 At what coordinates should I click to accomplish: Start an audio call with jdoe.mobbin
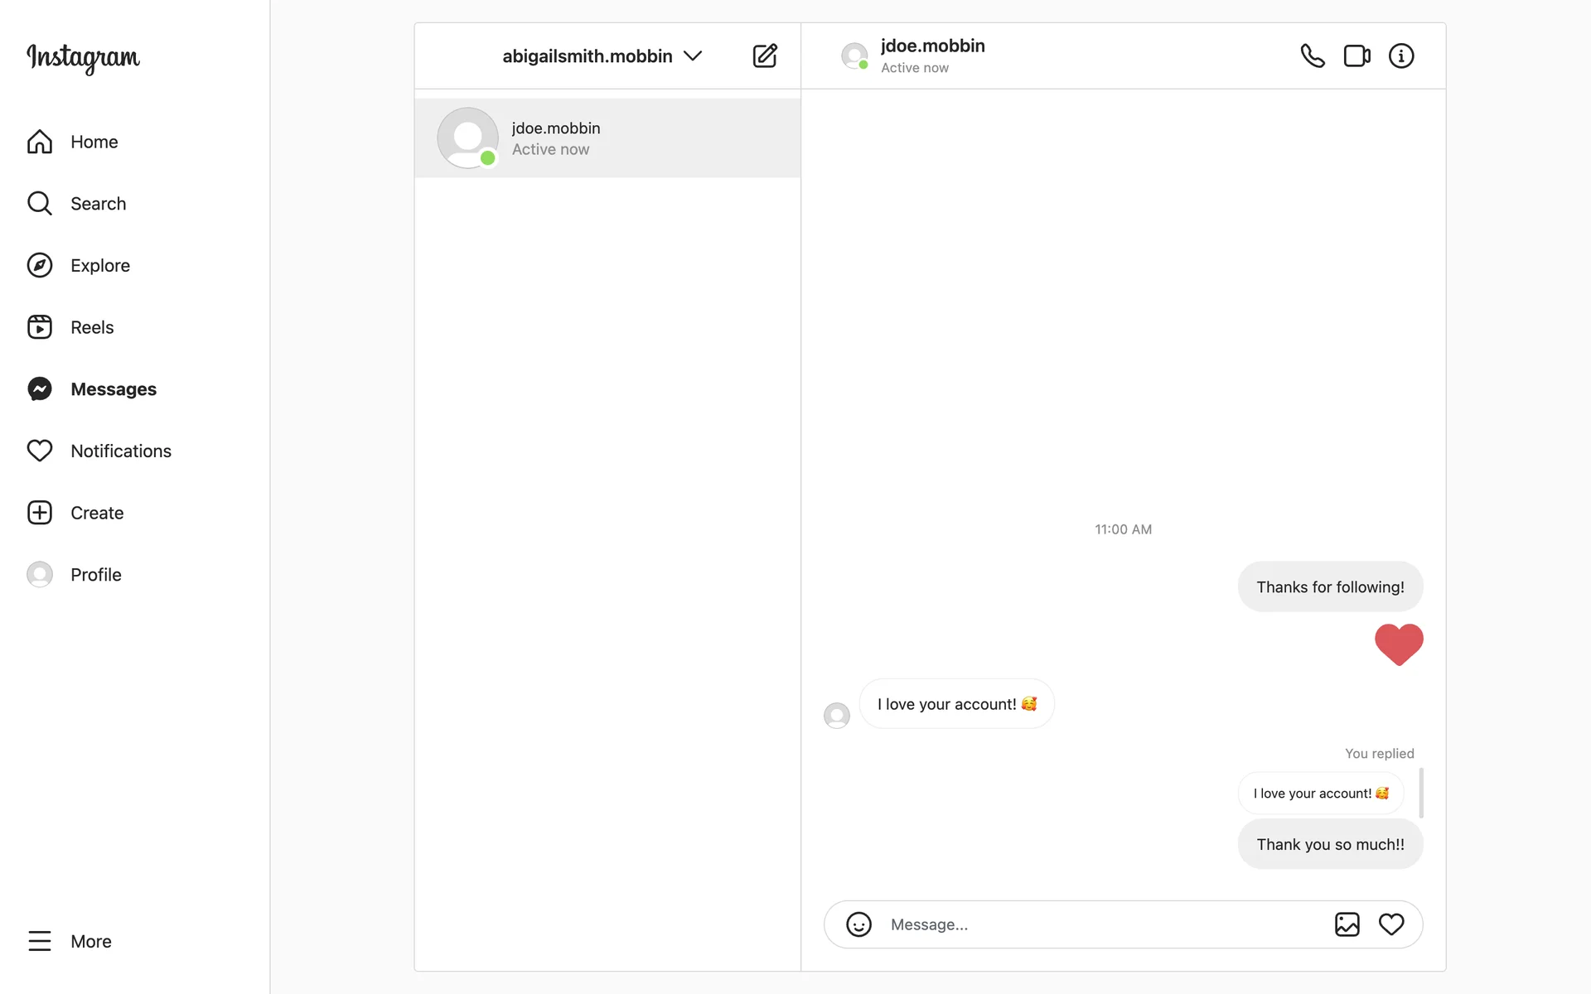(1313, 55)
